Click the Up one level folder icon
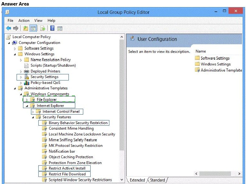Viewport: 246px width, 184px height. coord(25,28)
